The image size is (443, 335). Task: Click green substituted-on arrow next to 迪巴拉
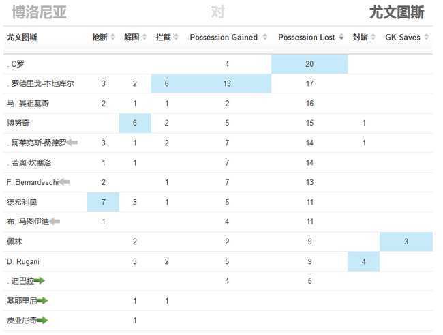coord(40,280)
